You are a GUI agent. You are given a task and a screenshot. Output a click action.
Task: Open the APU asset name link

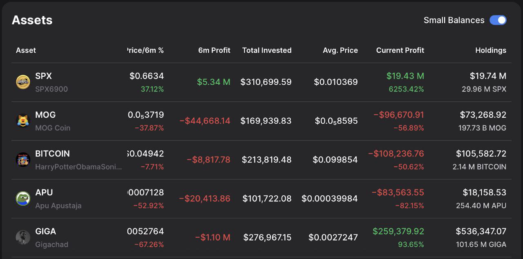click(x=44, y=192)
